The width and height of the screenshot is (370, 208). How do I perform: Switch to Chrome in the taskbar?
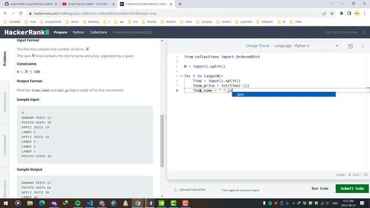point(138,203)
